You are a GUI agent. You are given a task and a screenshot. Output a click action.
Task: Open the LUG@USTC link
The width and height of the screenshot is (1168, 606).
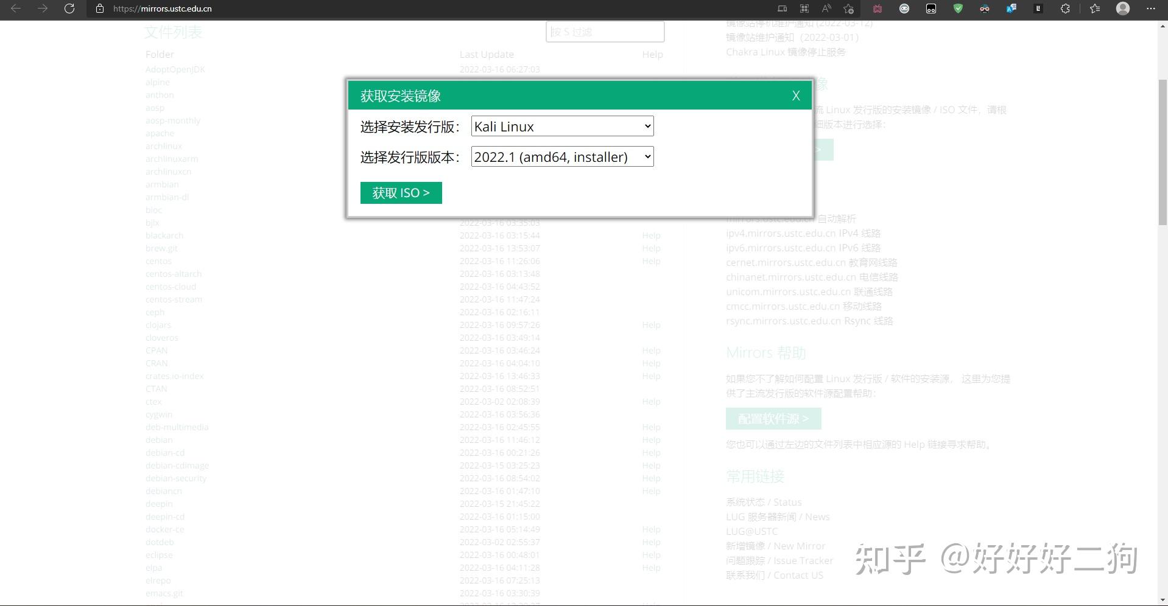[752, 531]
